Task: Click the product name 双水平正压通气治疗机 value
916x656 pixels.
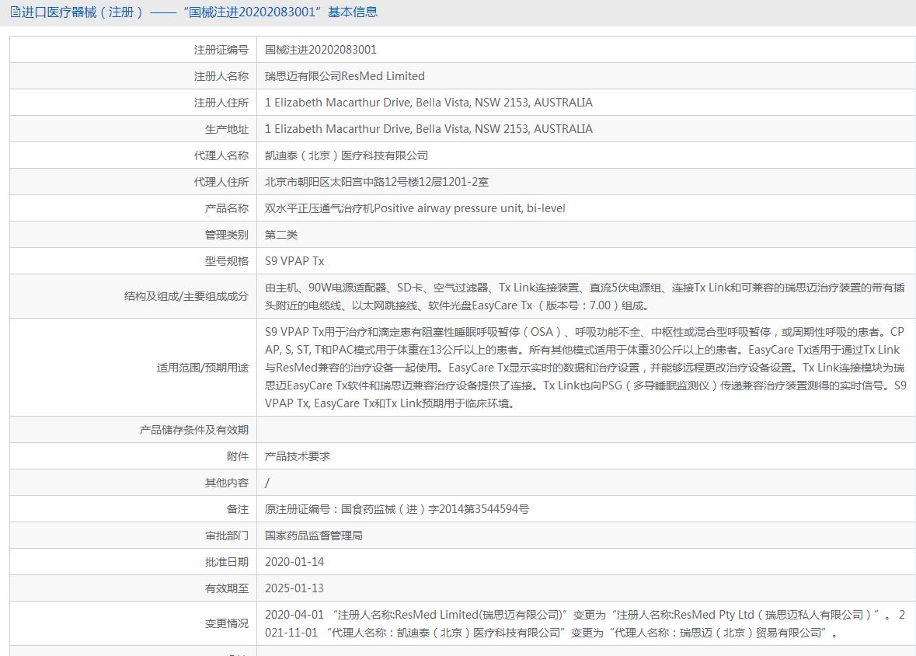Action: click(415, 208)
